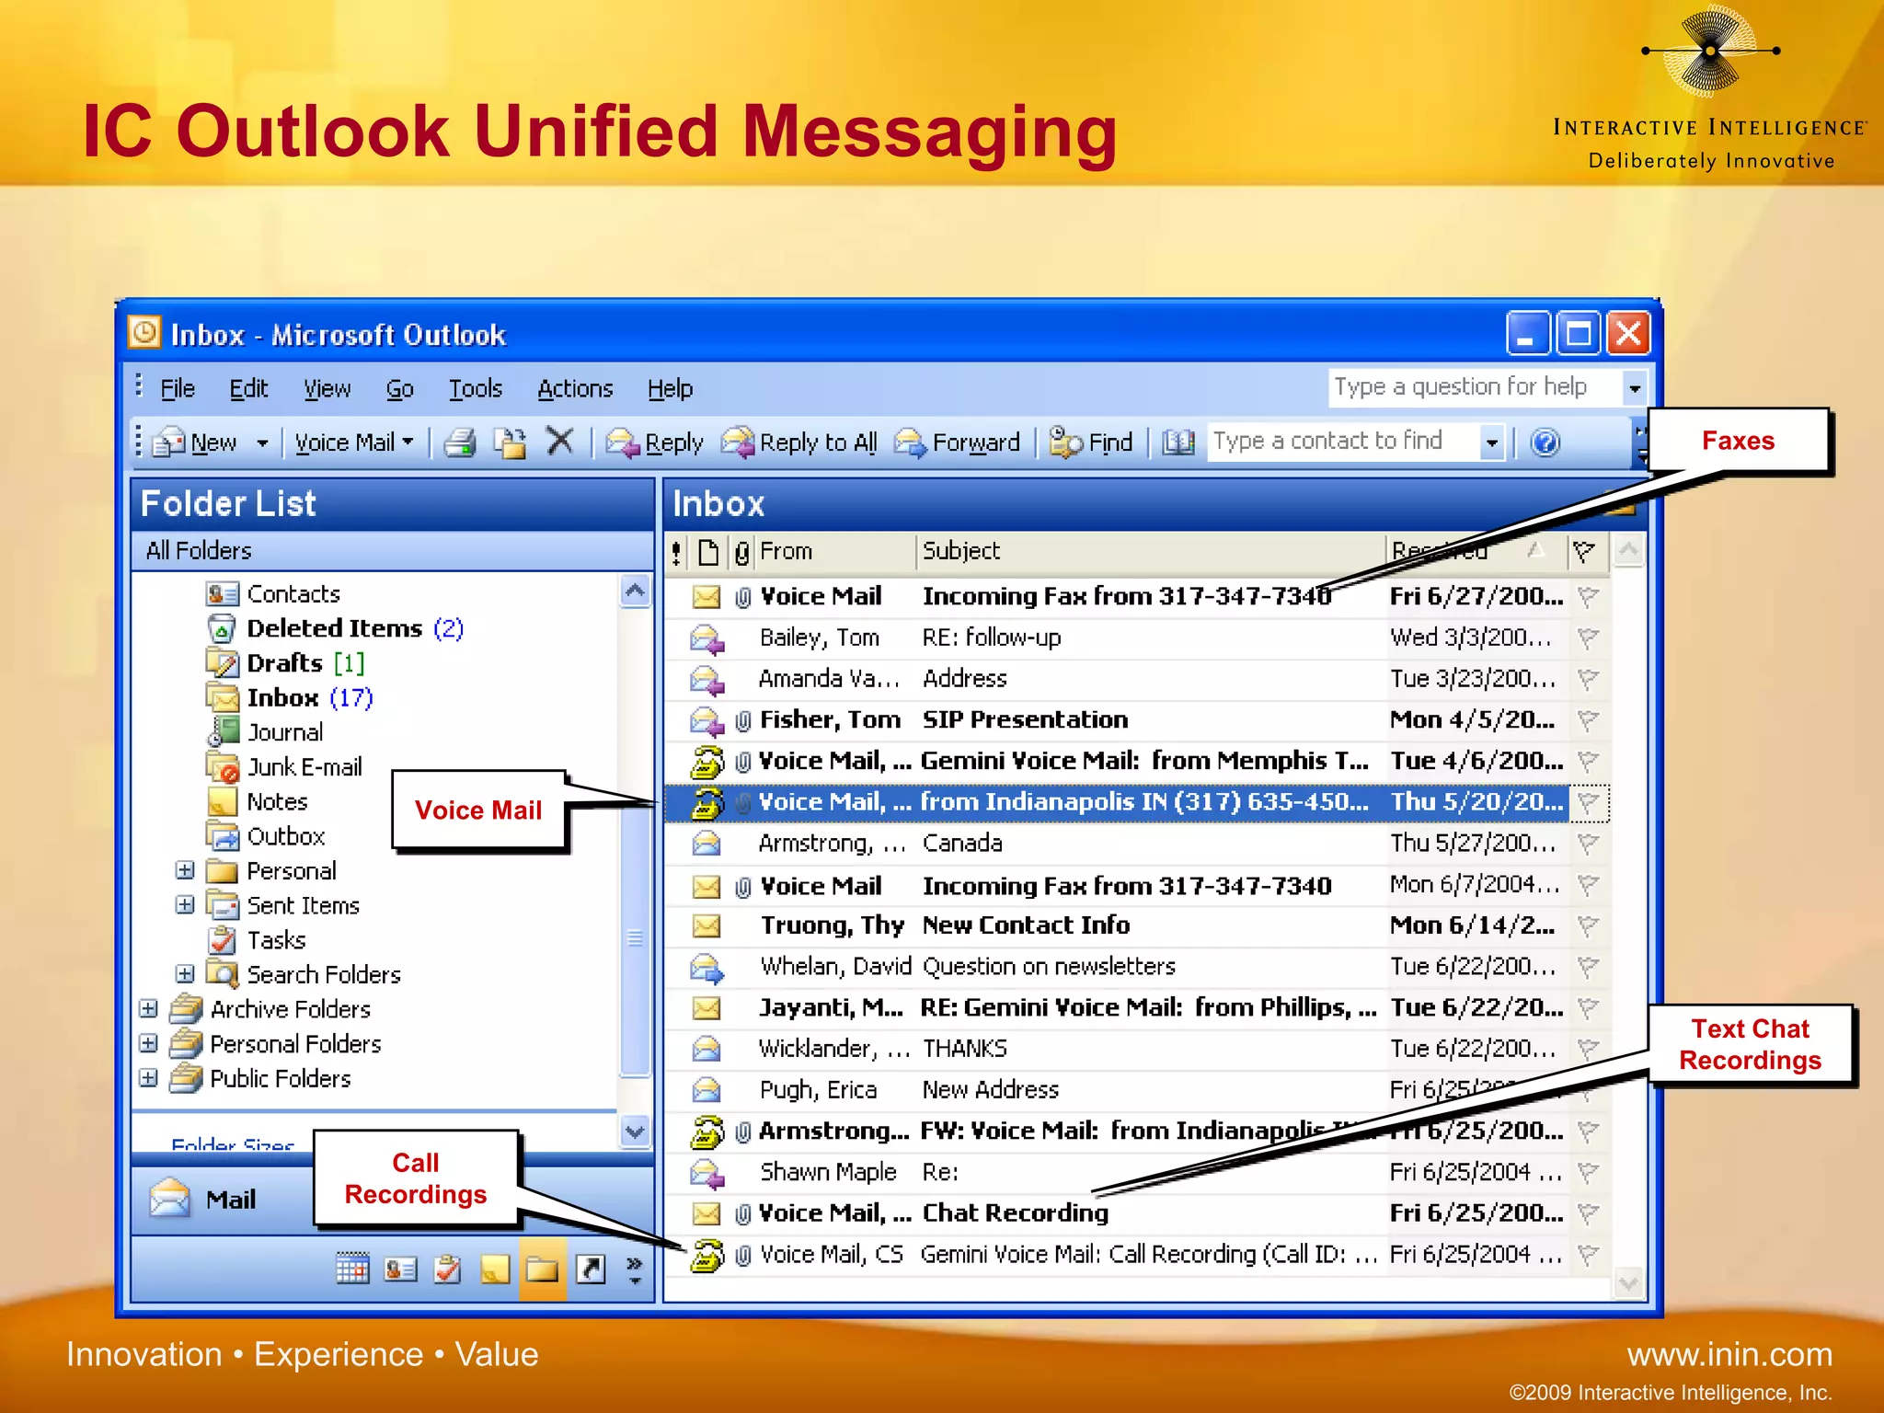Click the Move to Folder icon
Viewport: 1884px width, 1413px height.
(510, 442)
